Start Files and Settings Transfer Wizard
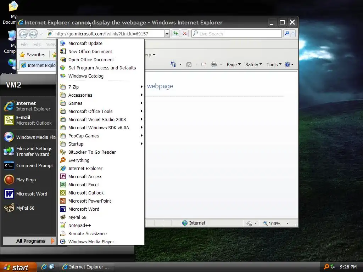363x272 pixels. [29, 151]
